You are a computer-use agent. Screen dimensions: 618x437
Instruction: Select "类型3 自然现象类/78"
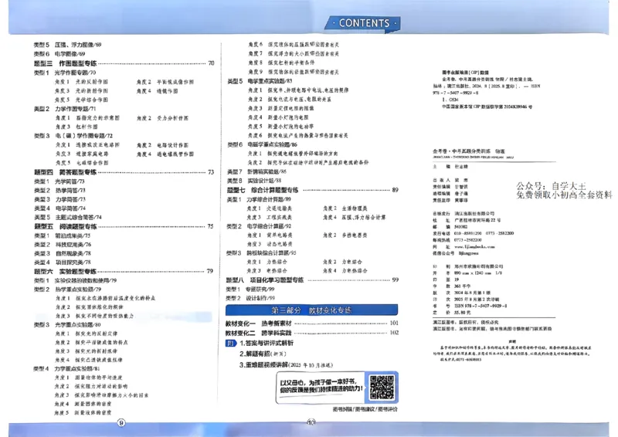coord(63,253)
